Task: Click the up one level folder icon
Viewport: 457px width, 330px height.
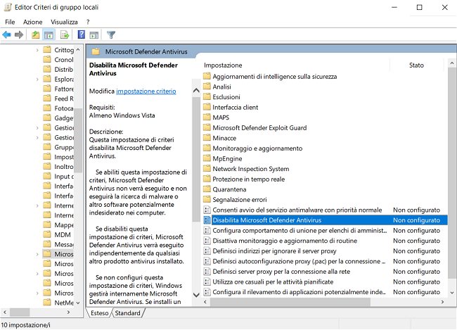Action: [36, 35]
